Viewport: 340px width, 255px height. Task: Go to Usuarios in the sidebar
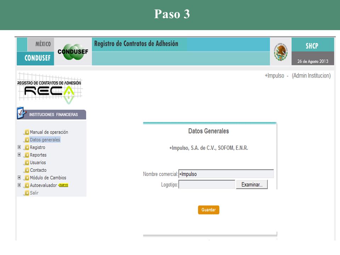point(38,163)
